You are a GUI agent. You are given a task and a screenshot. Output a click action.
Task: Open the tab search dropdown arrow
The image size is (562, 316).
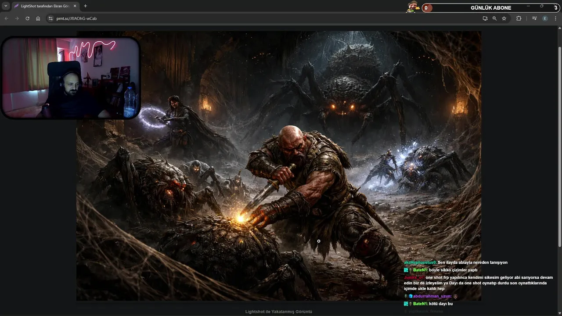(x=6, y=6)
